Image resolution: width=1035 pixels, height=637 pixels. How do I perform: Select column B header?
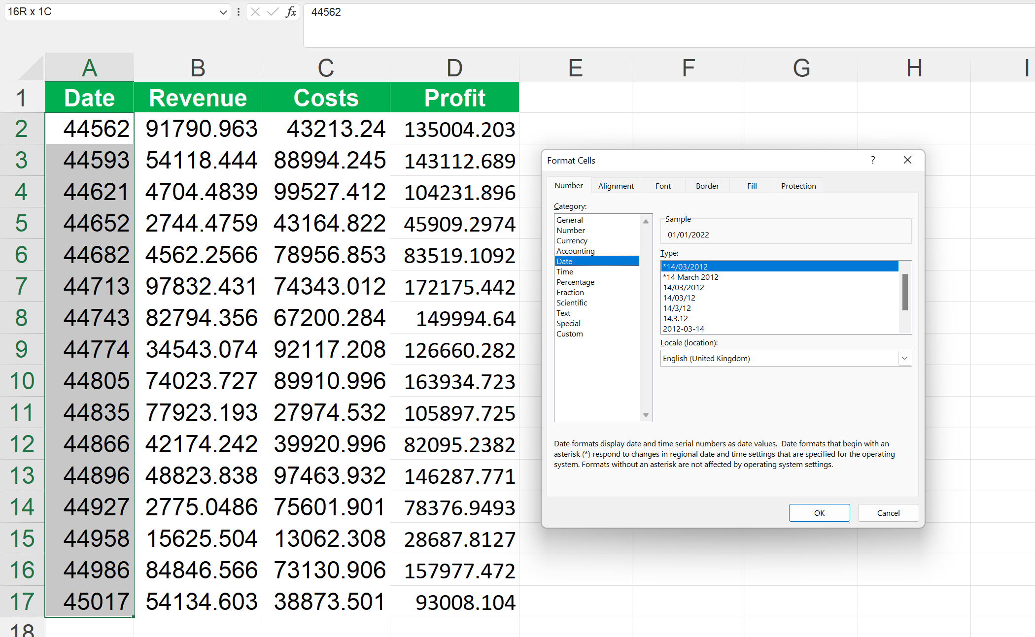click(x=198, y=68)
